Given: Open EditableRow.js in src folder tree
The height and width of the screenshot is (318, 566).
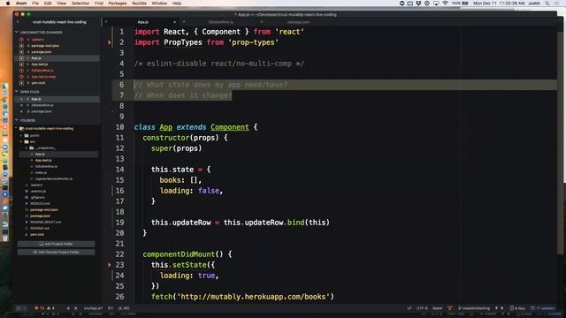Looking at the screenshot, I should click(46, 167).
